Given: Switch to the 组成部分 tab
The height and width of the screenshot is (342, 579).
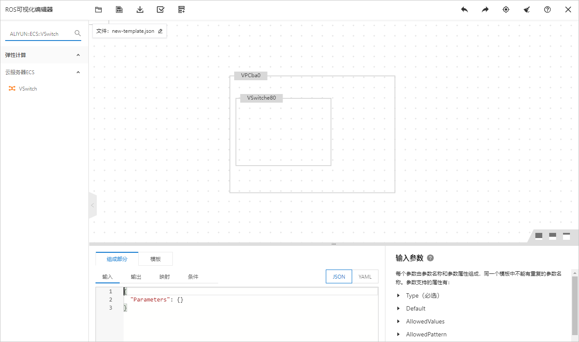Looking at the screenshot, I should click(x=117, y=259).
